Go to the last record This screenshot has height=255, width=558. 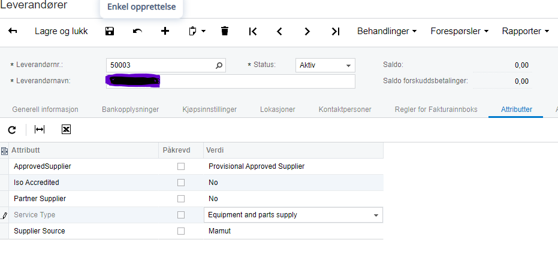tap(336, 31)
